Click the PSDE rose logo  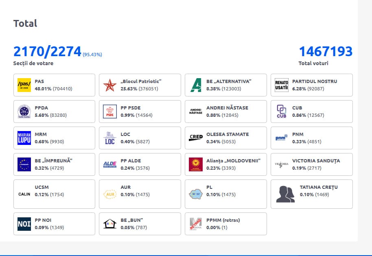110,112
